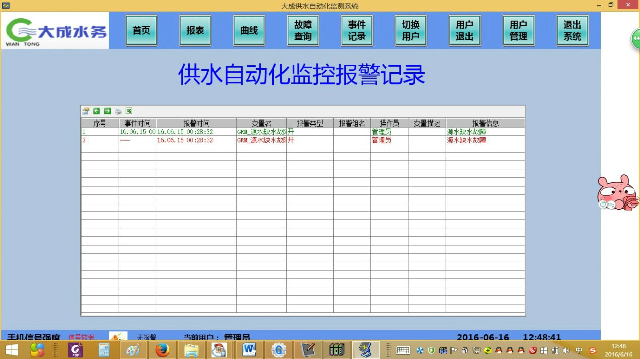Open 故障查询 fault query
The width and height of the screenshot is (640, 359).
pos(303,31)
